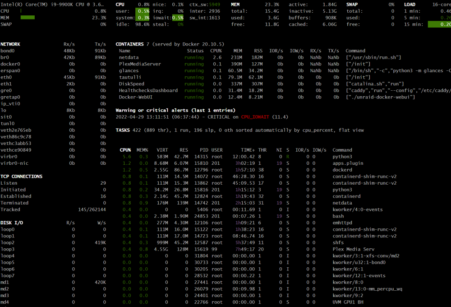Click the TASKS summary label
The image size is (451, 307).
(123, 130)
